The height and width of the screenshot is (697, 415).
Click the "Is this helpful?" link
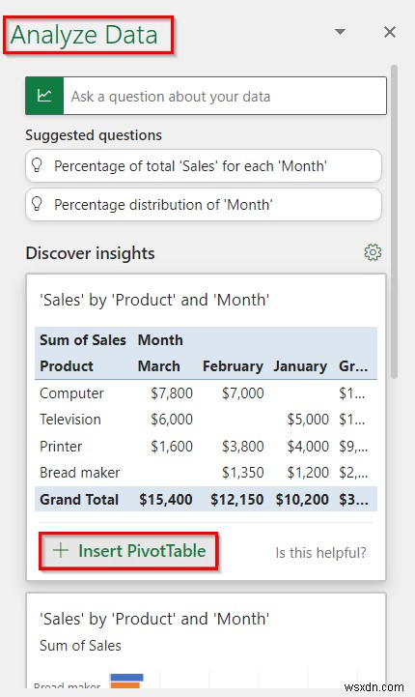321,553
